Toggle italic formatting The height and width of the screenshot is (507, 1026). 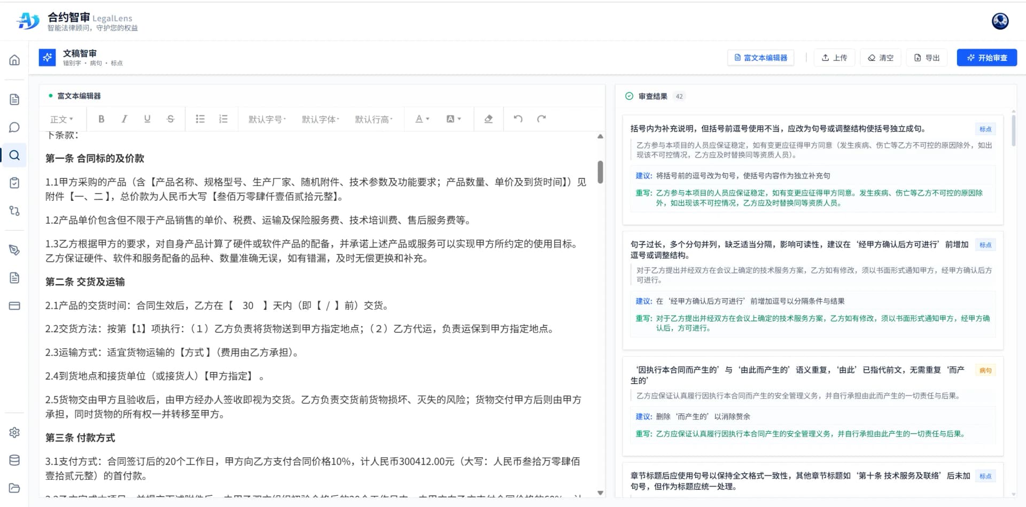tap(124, 119)
